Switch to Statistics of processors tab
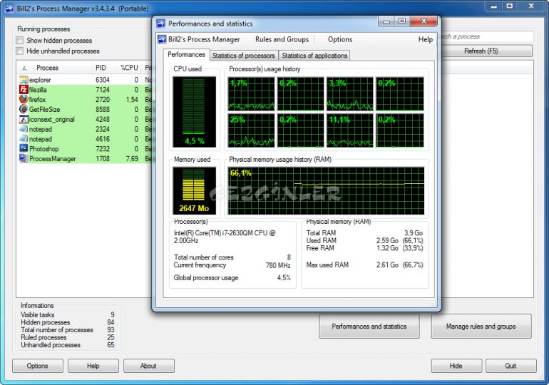Image resolution: width=549 pixels, height=385 pixels. 244,56
